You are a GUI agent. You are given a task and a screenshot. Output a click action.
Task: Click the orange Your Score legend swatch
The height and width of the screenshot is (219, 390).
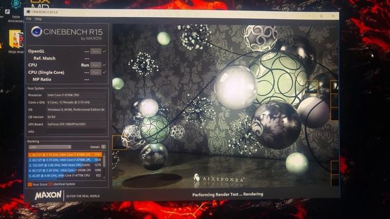pos(30,184)
